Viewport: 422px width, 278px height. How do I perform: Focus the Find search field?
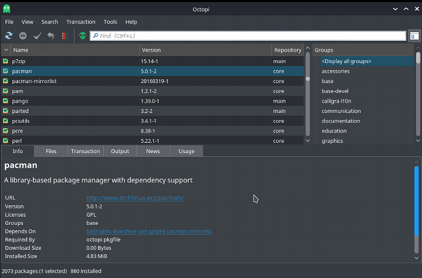click(247, 36)
